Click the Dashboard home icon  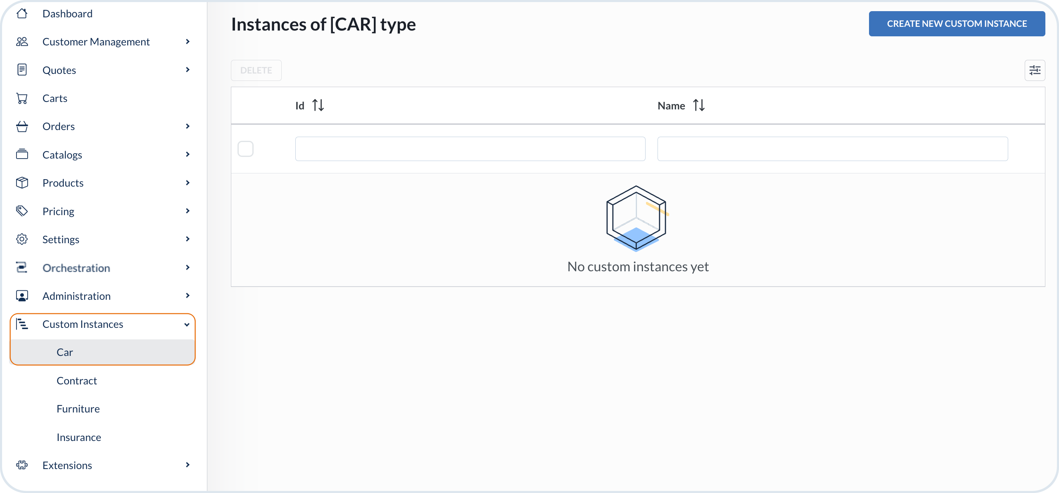[22, 14]
